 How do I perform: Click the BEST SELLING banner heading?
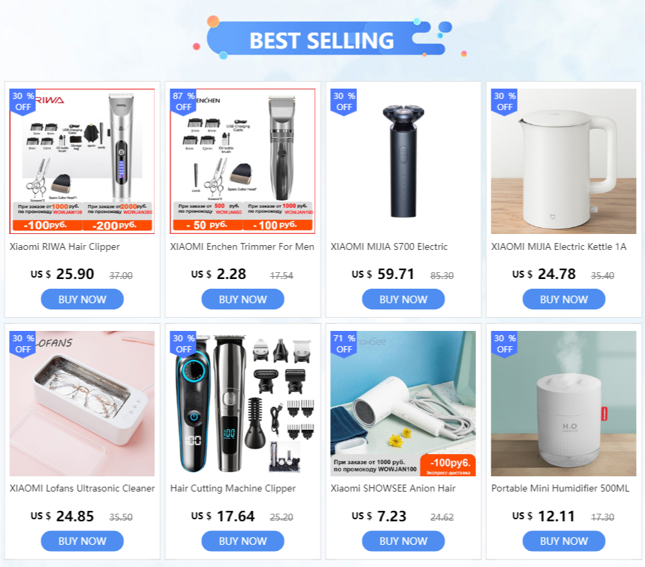tap(322, 40)
